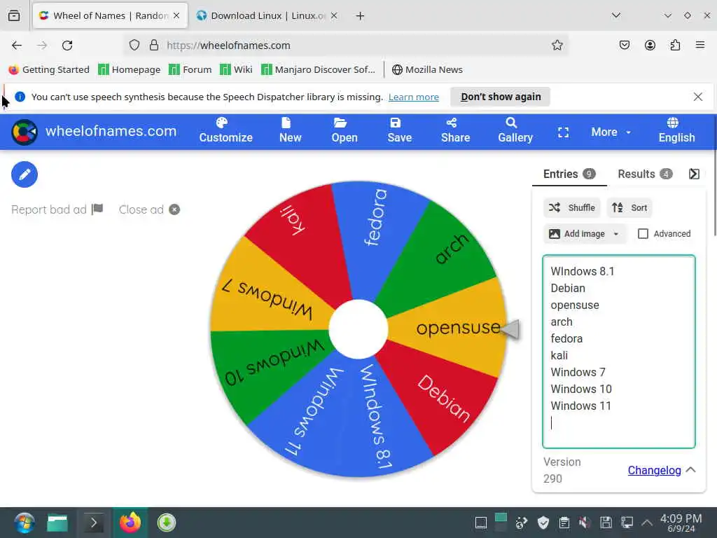
Task: Open a saved wheel
Action: tap(344, 131)
